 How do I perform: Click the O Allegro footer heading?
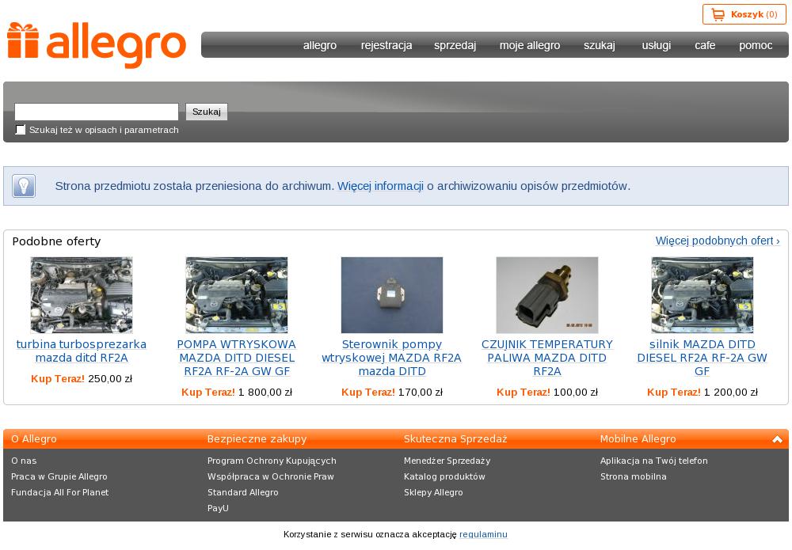click(x=34, y=439)
